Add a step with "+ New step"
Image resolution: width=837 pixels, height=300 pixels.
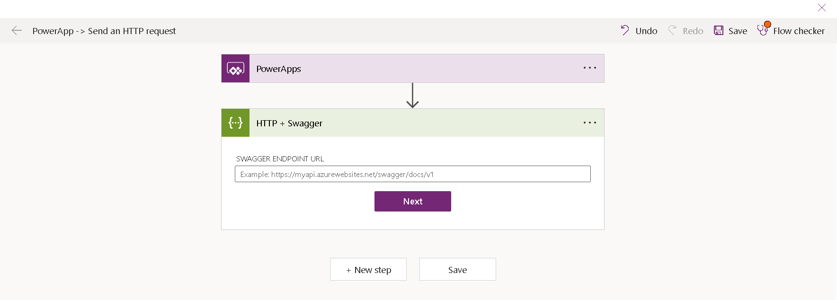tap(368, 270)
